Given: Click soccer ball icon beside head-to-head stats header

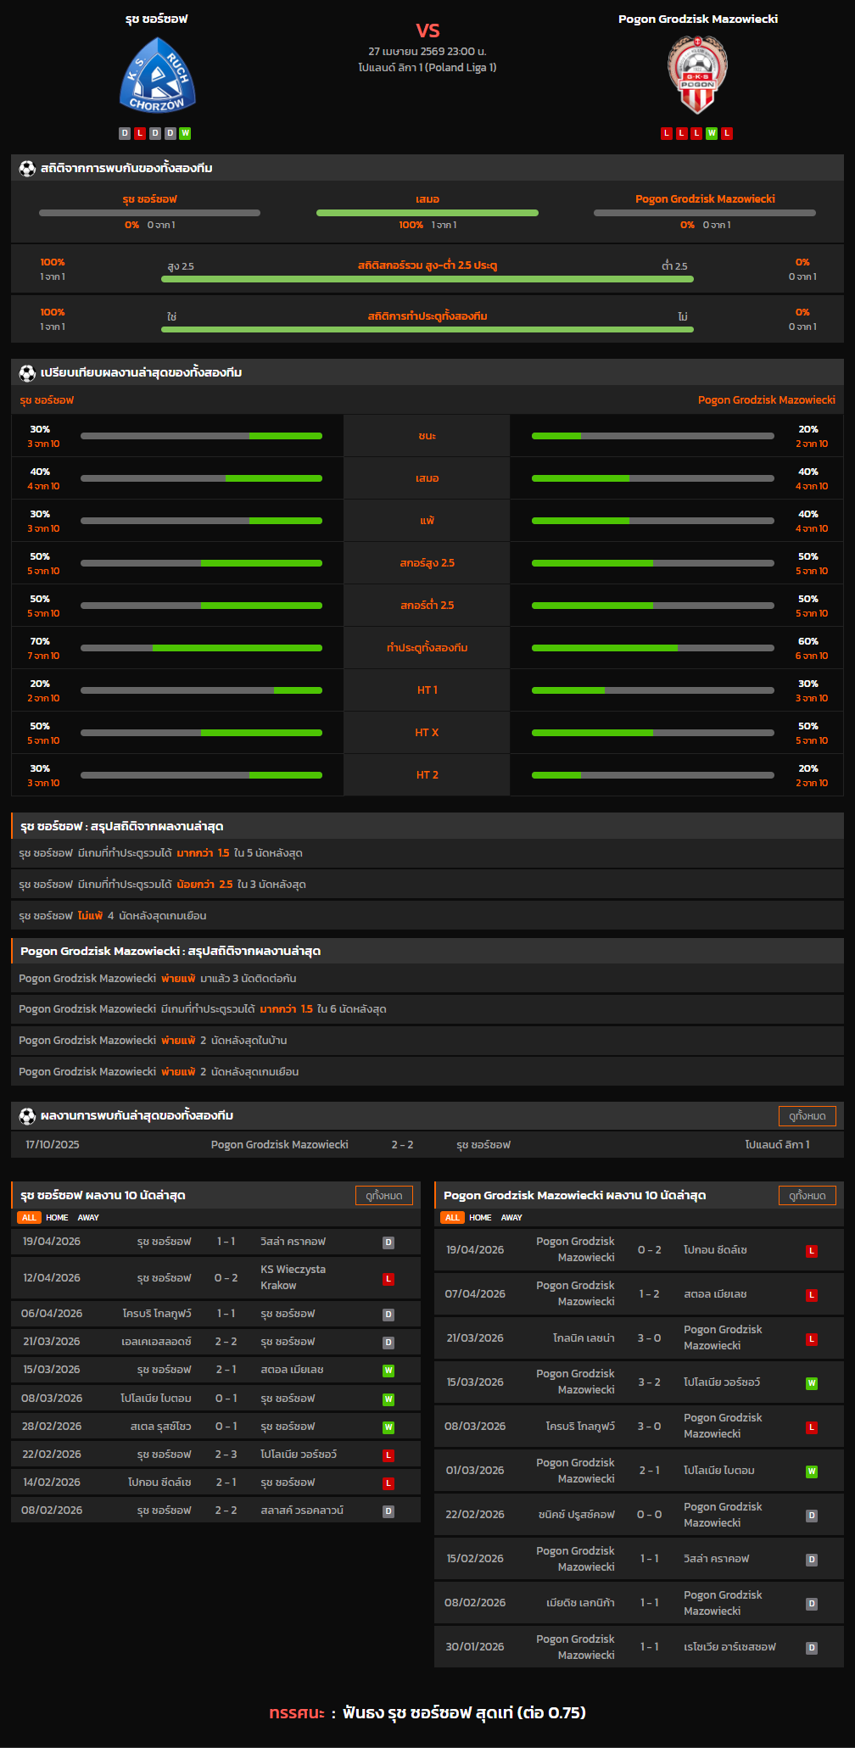Looking at the screenshot, I should tap(27, 169).
